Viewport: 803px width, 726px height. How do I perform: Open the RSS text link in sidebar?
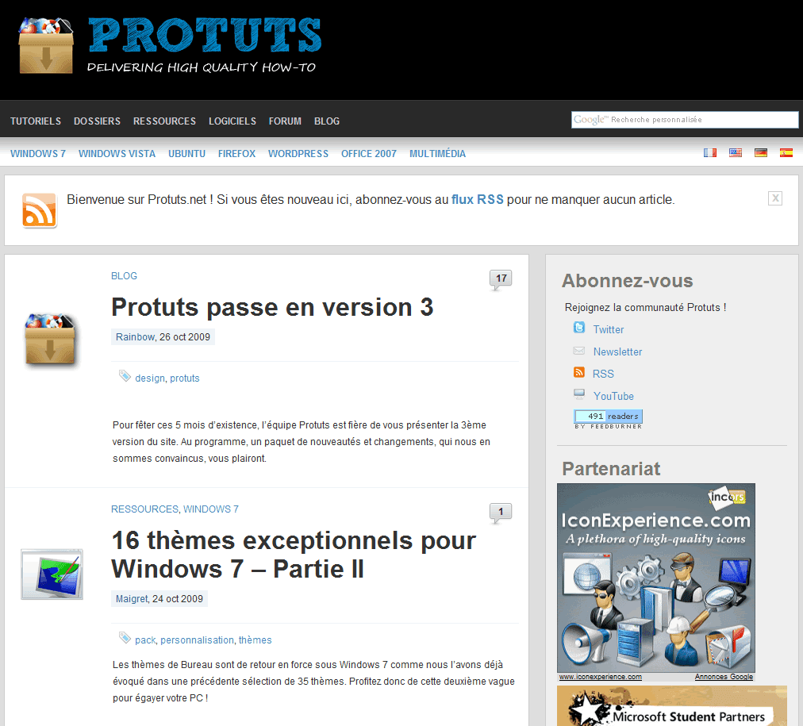tap(603, 374)
